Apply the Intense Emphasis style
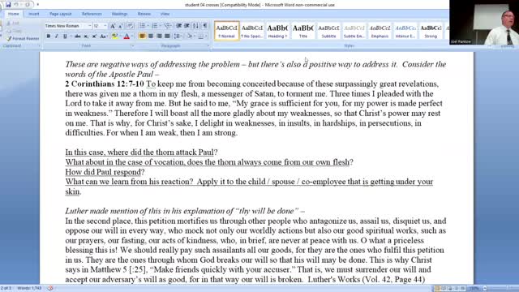 click(405, 31)
